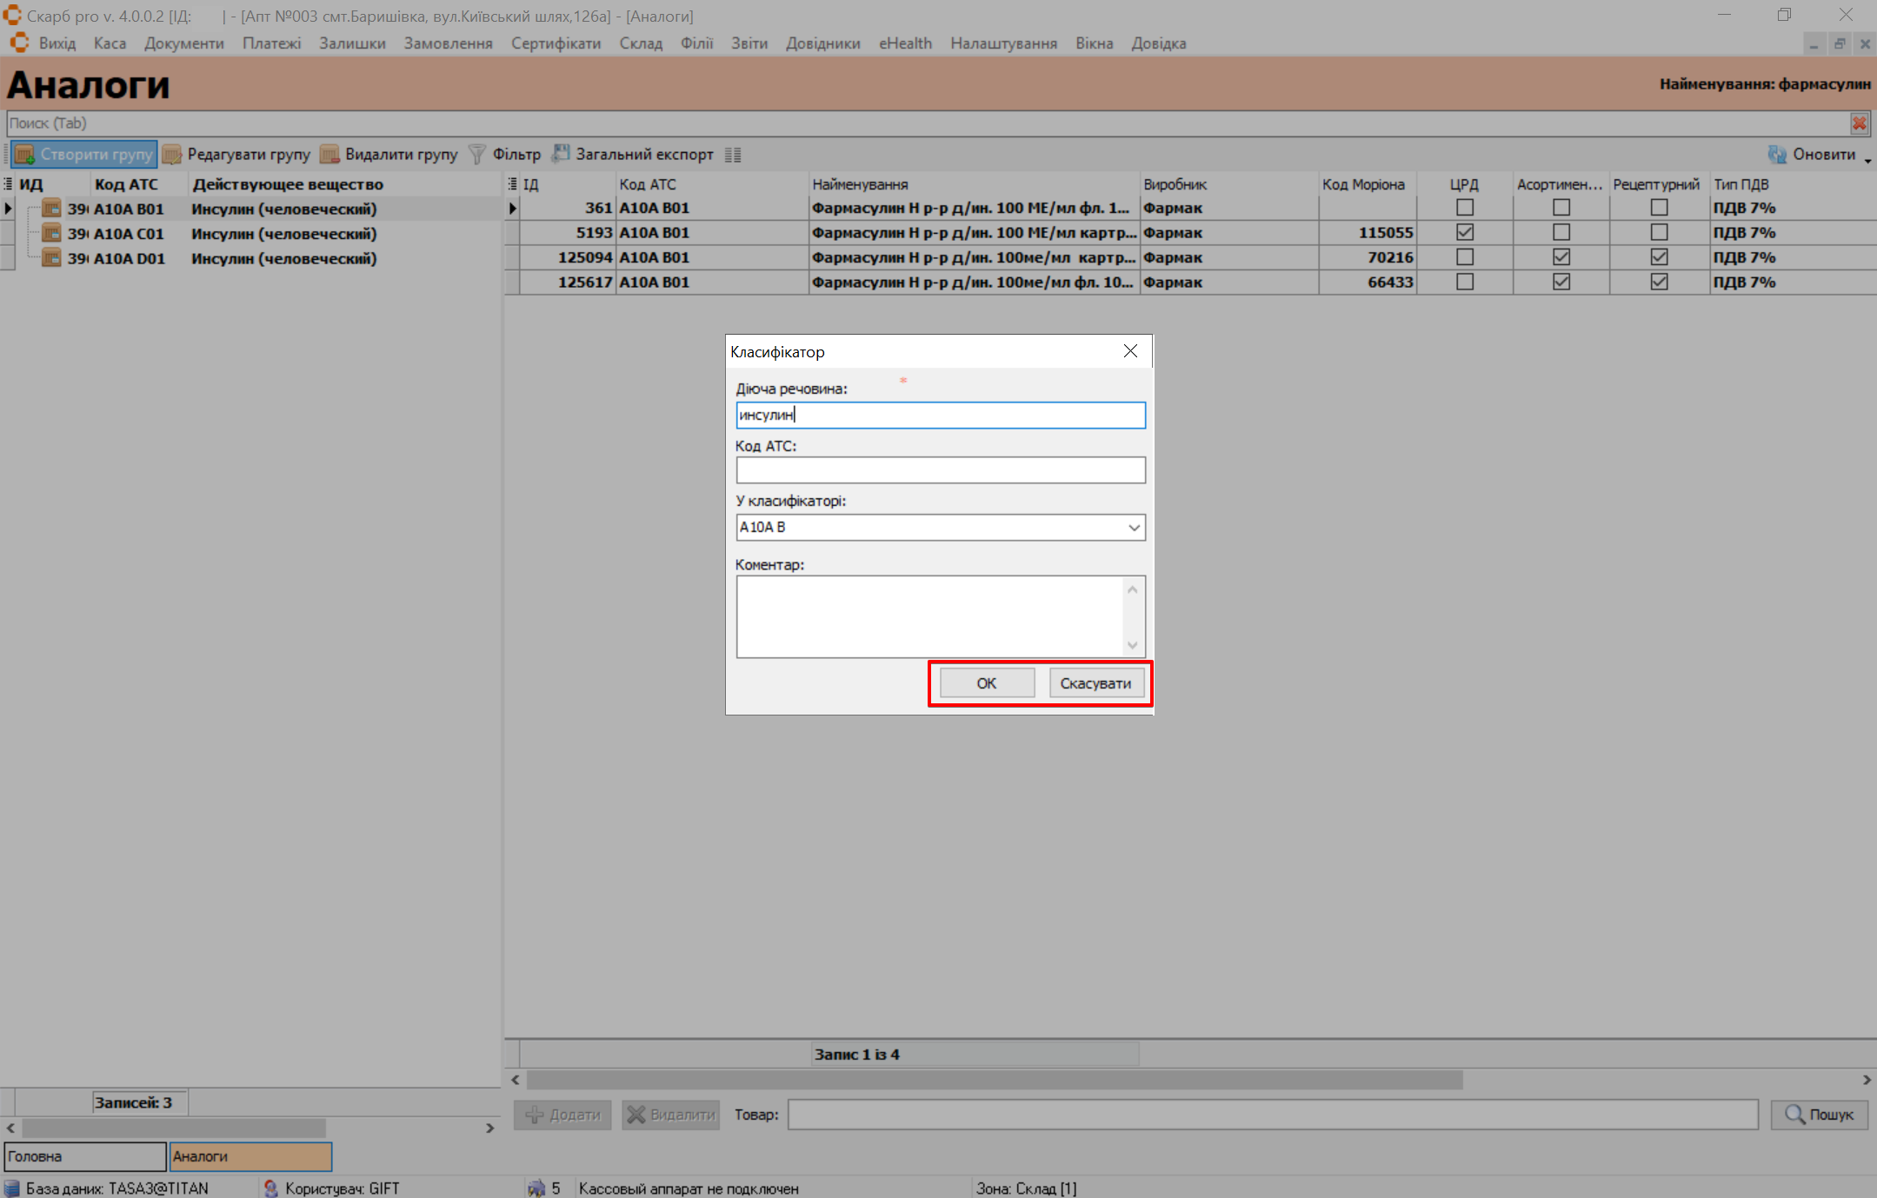1877x1198 pixels.
Task: Click the Refresh (Оновити) icon
Action: click(1777, 155)
